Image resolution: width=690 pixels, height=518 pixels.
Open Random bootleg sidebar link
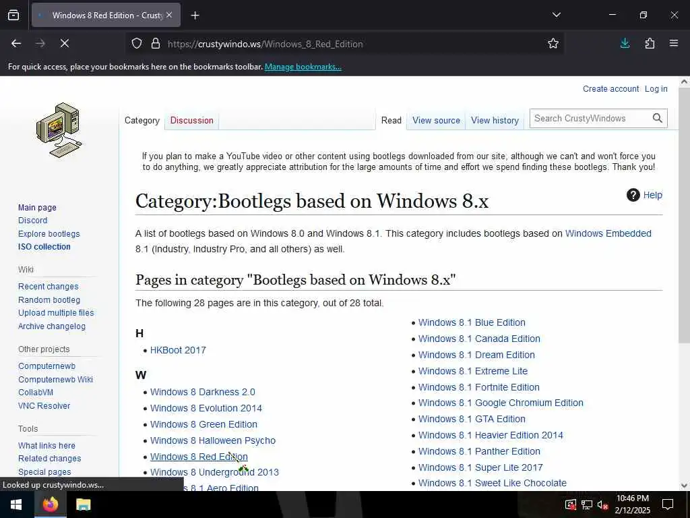[x=49, y=300]
